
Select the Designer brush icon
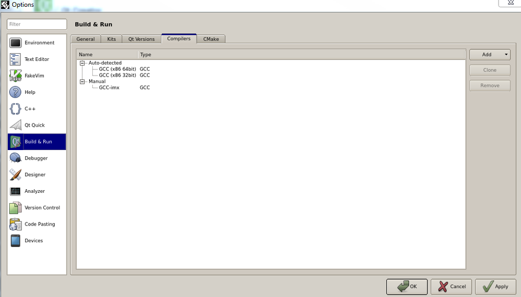coord(15,175)
